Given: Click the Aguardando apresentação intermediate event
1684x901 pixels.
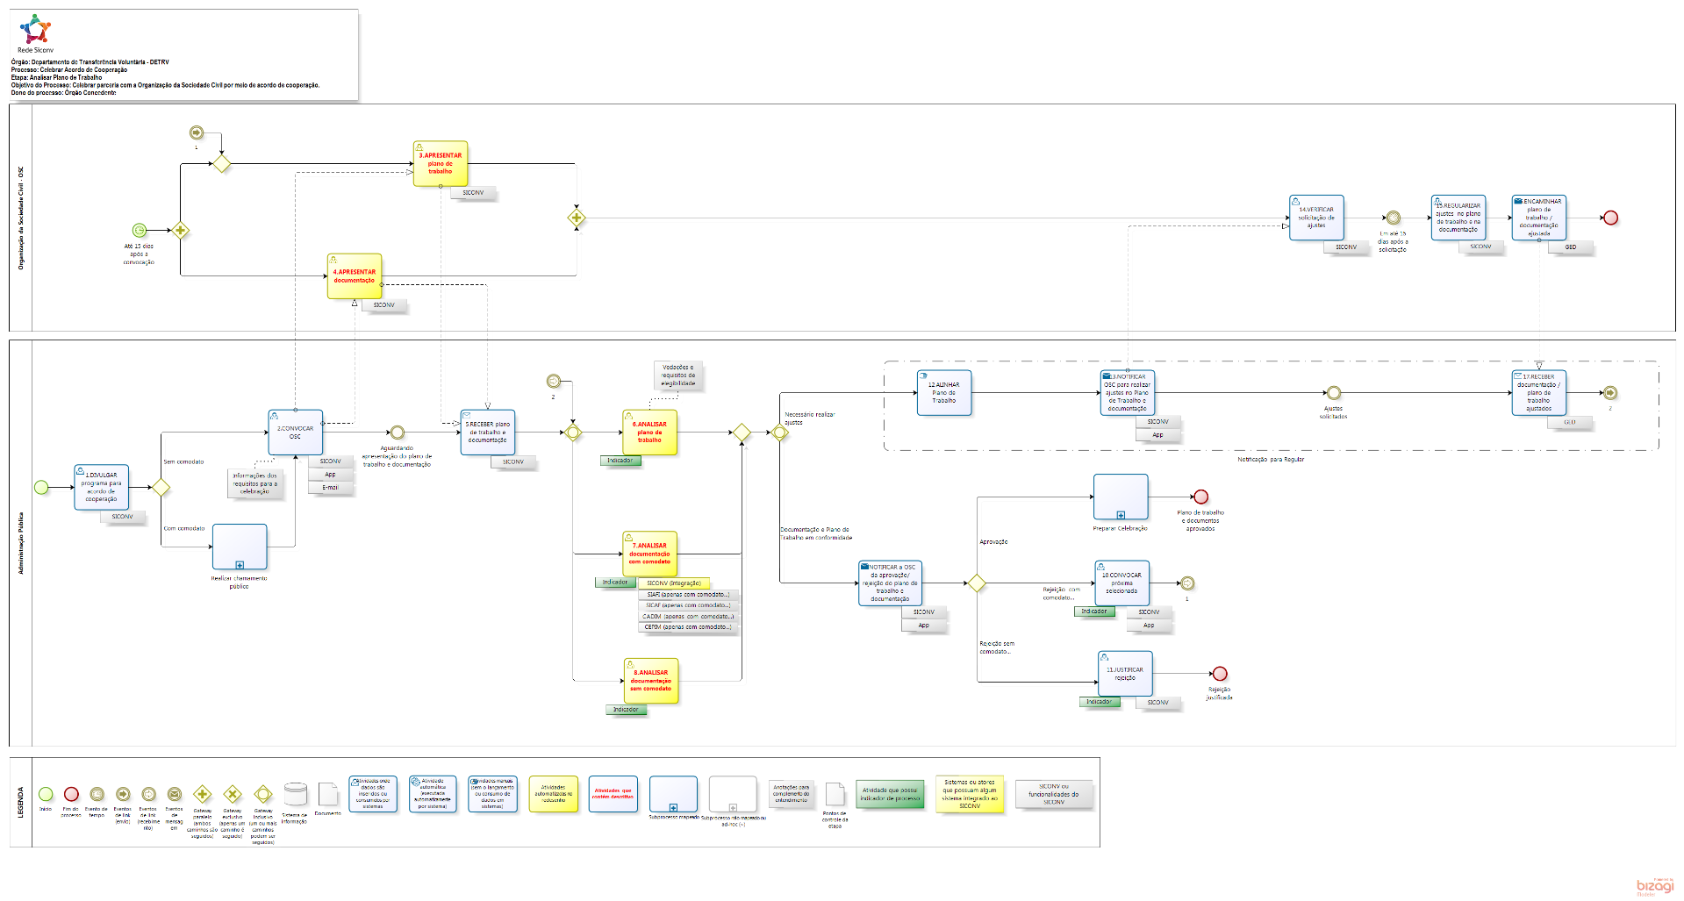Looking at the screenshot, I should click(x=397, y=433).
